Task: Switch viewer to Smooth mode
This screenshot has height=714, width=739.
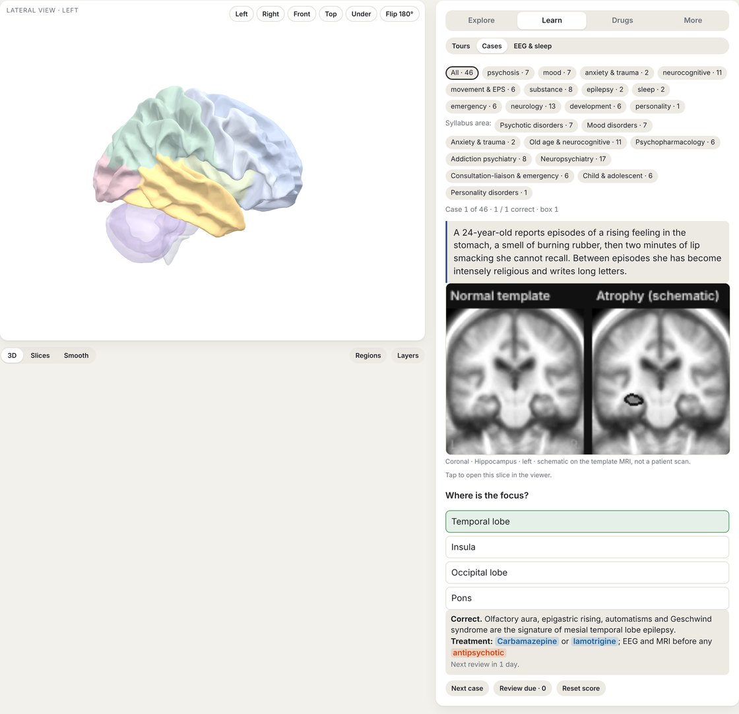Action: coord(77,356)
